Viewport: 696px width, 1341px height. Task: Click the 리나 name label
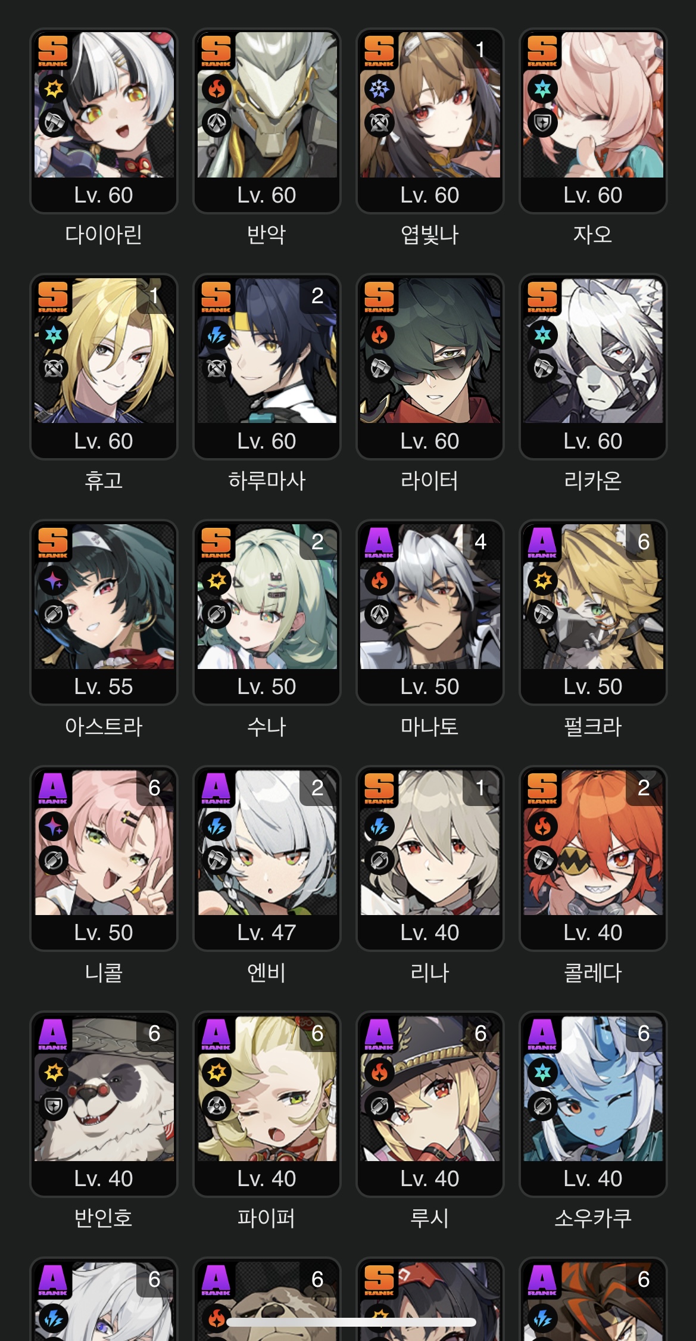430,972
